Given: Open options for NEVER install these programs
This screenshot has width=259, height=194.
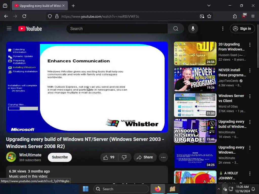Looking at the screenshot, I should [250, 70].
